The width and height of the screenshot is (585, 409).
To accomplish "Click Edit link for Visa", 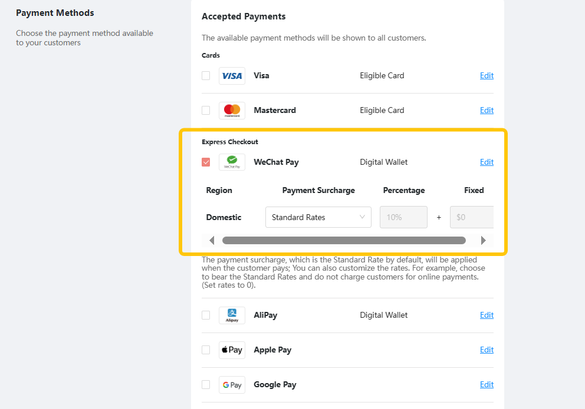I will [x=487, y=75].
